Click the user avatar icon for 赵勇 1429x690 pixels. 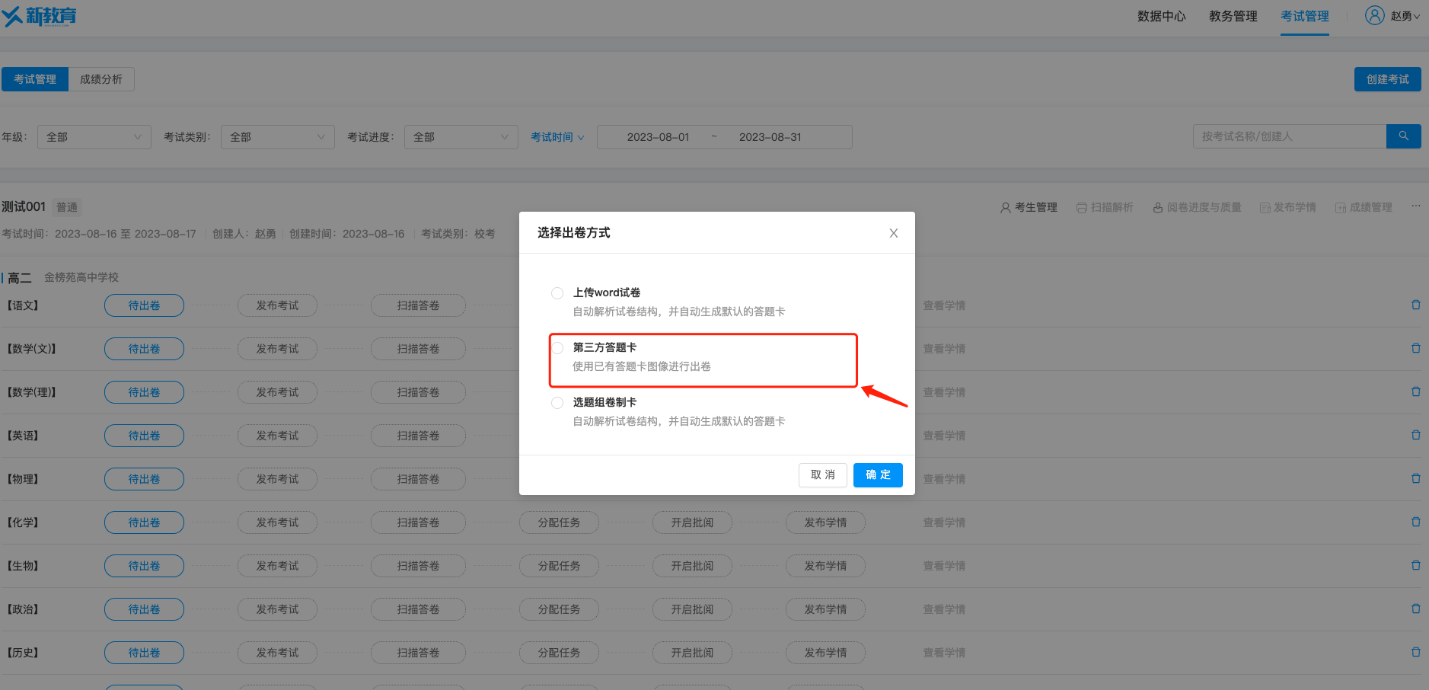point(1374,16)
